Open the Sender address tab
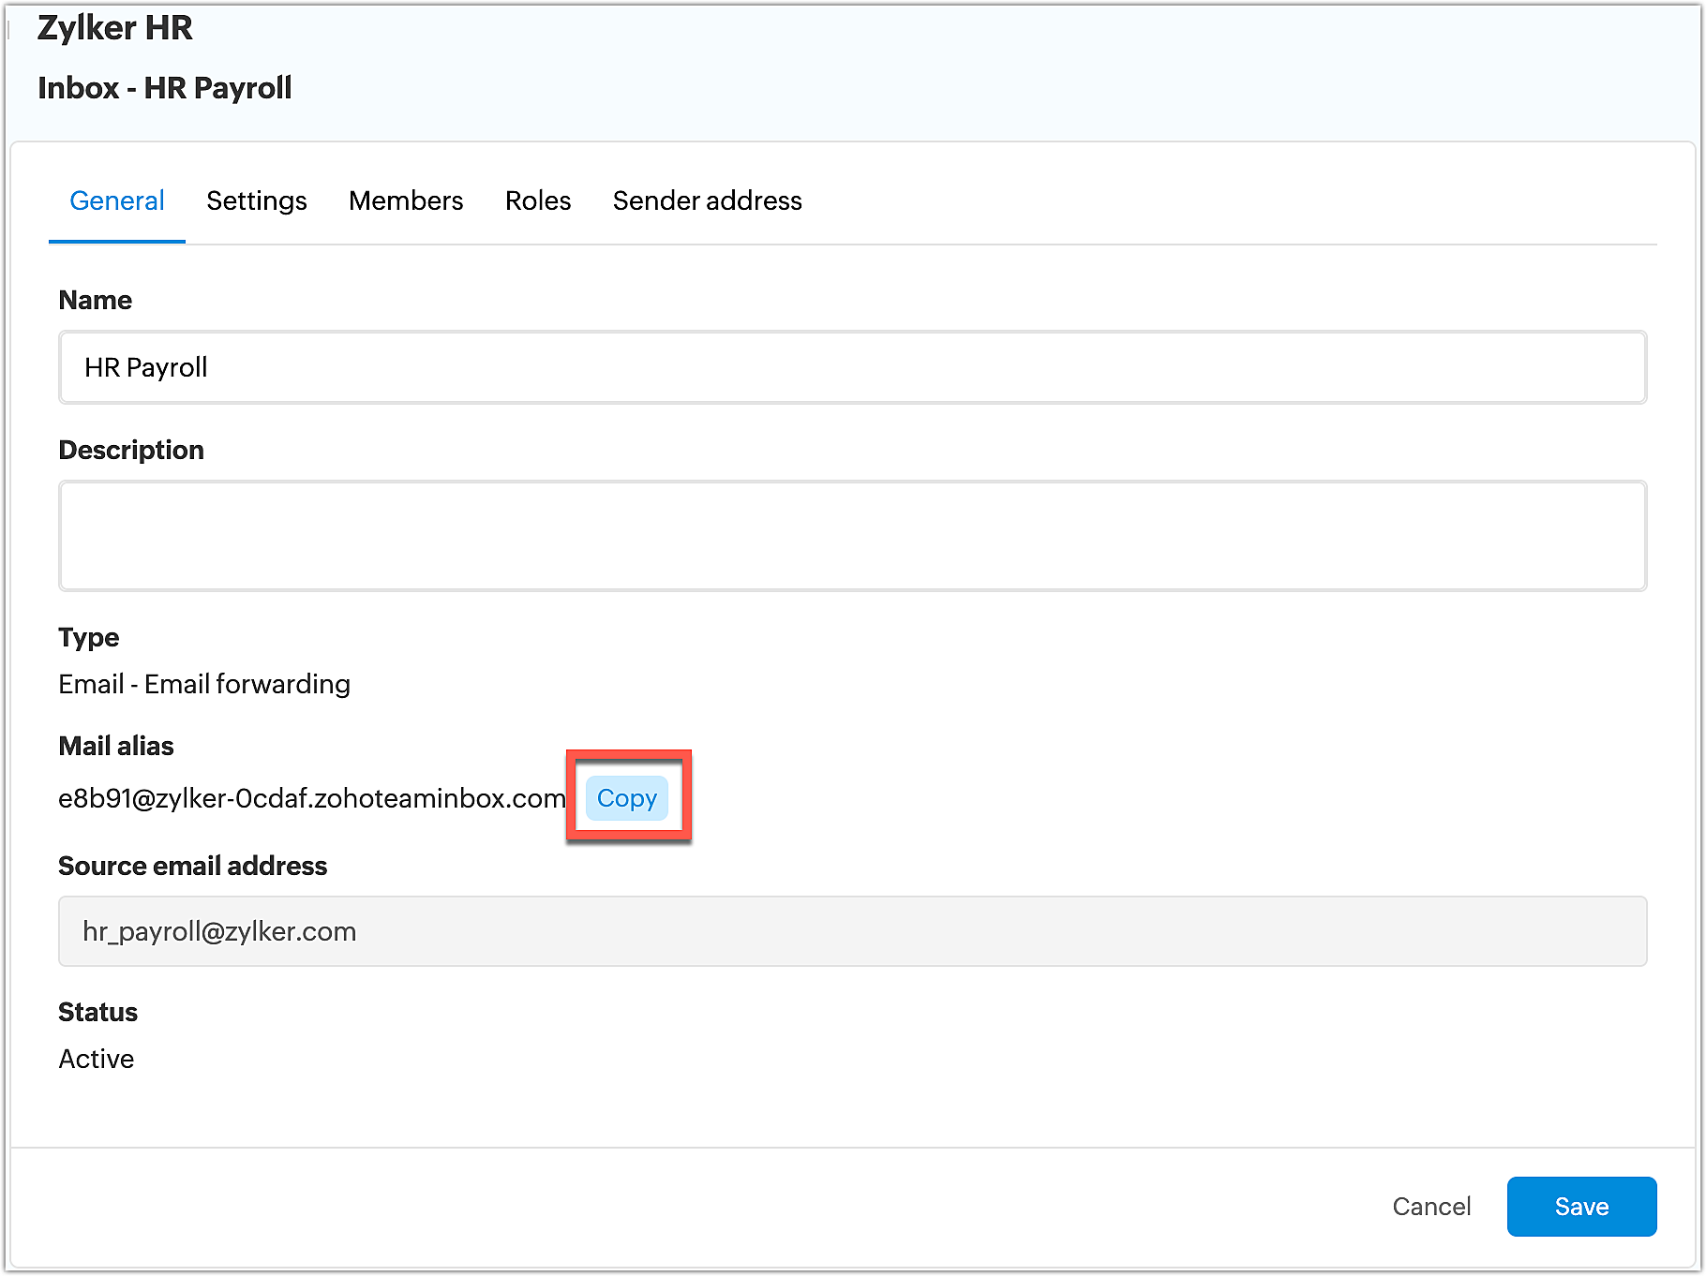The width and height of the screenshot is (1706, 1276). pos(707,200)
